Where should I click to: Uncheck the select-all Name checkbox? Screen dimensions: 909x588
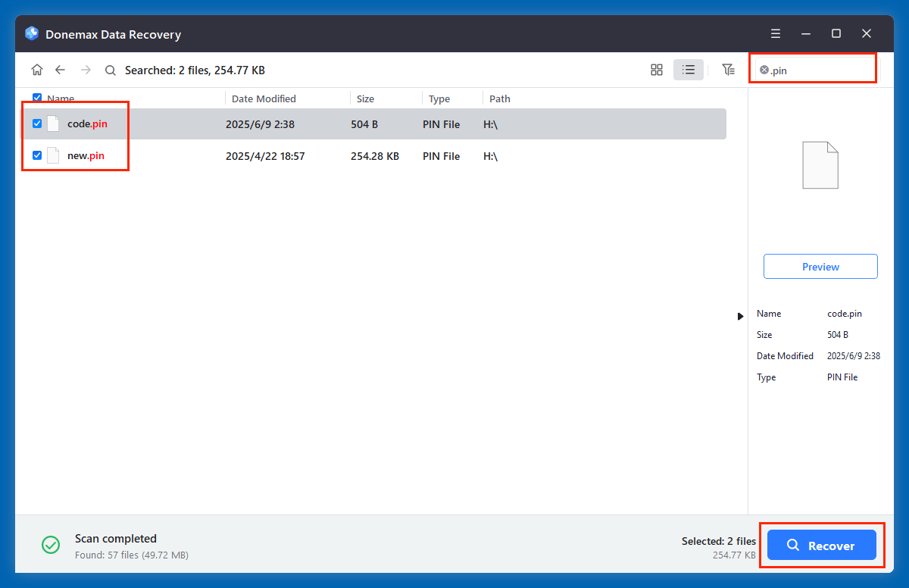[36, 98]
